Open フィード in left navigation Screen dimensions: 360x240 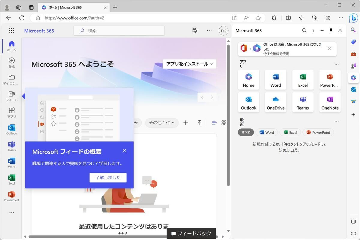[x=12, y=96]
